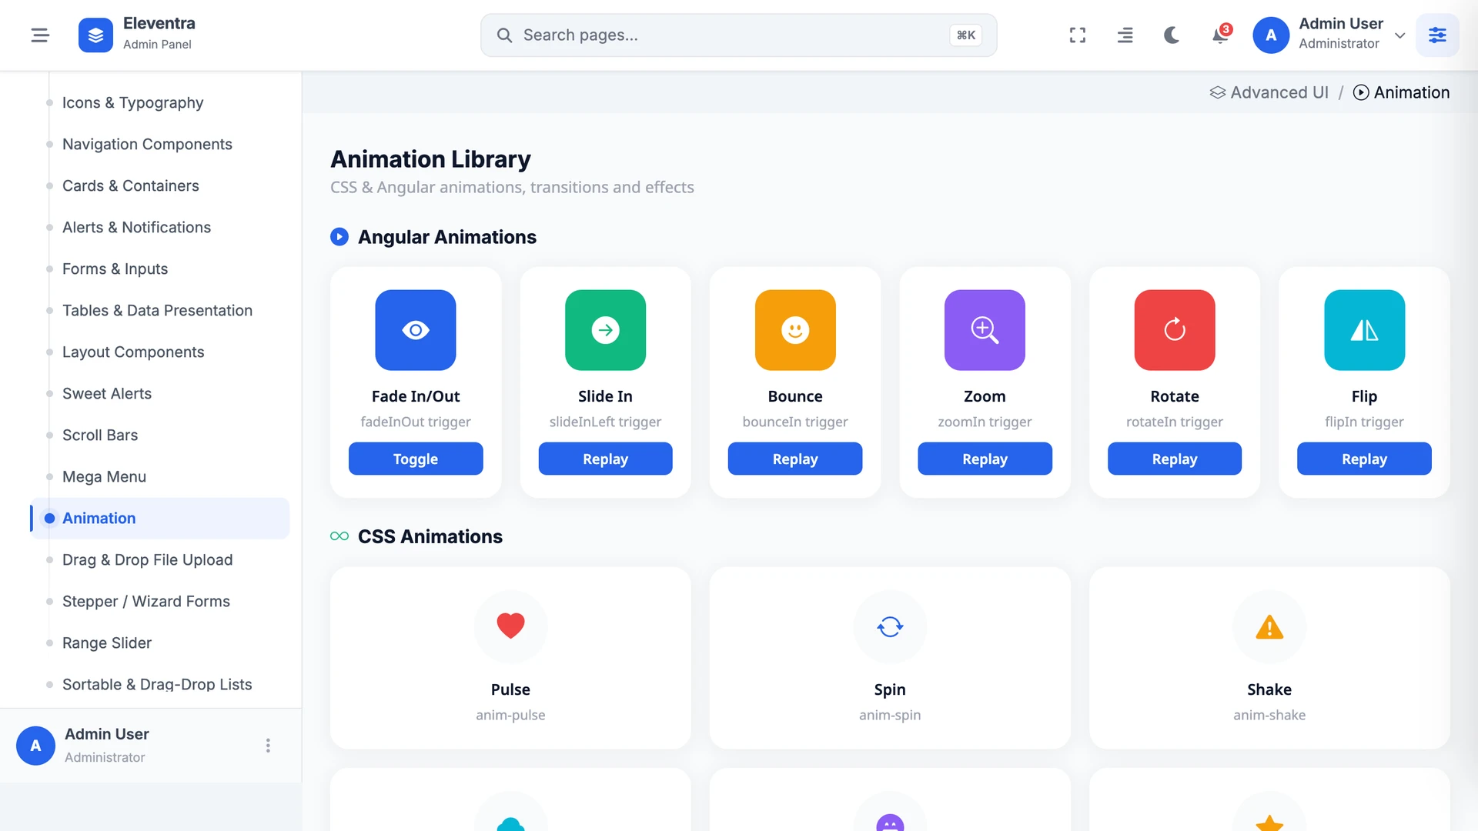1478x831 pixels.
Task: Click the sidebar footer Admin User avatar
Action: pyautogui.click(x=35, y=746)
